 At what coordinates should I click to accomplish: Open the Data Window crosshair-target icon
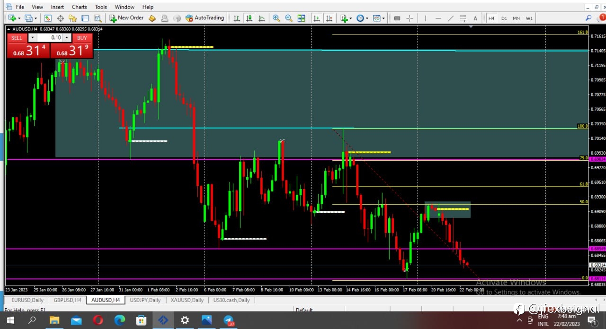61,18
